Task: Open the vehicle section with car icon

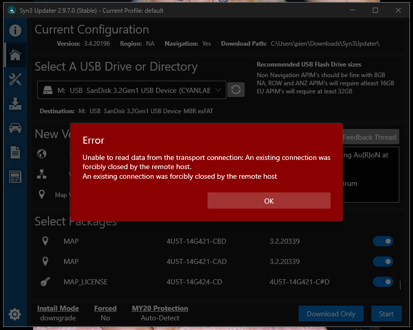Action: 15,128
